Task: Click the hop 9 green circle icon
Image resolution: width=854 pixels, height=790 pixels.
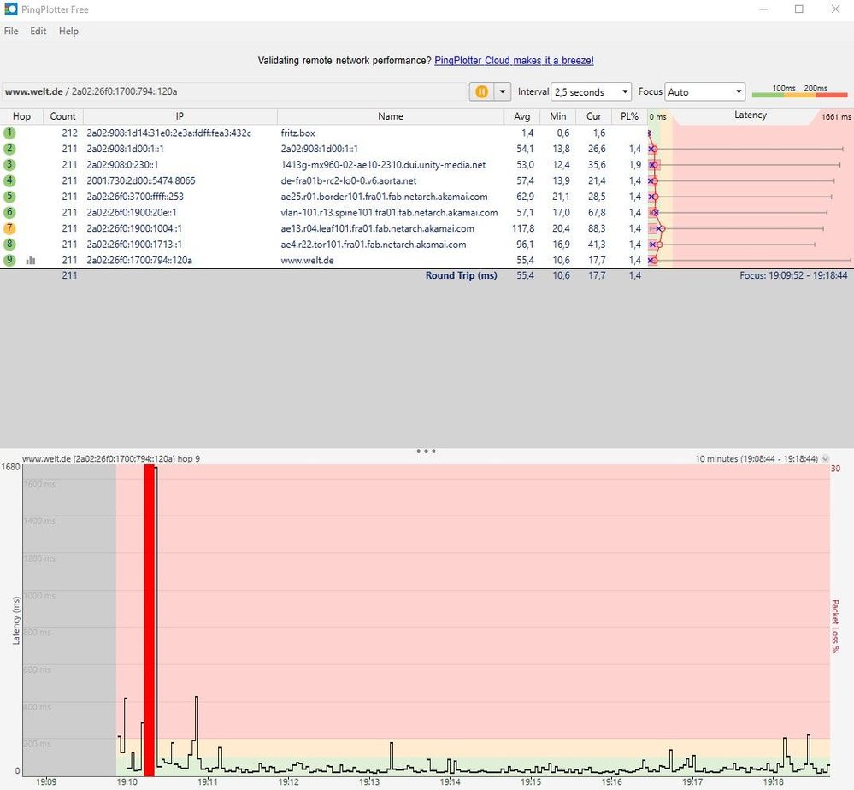Action: 9,260
